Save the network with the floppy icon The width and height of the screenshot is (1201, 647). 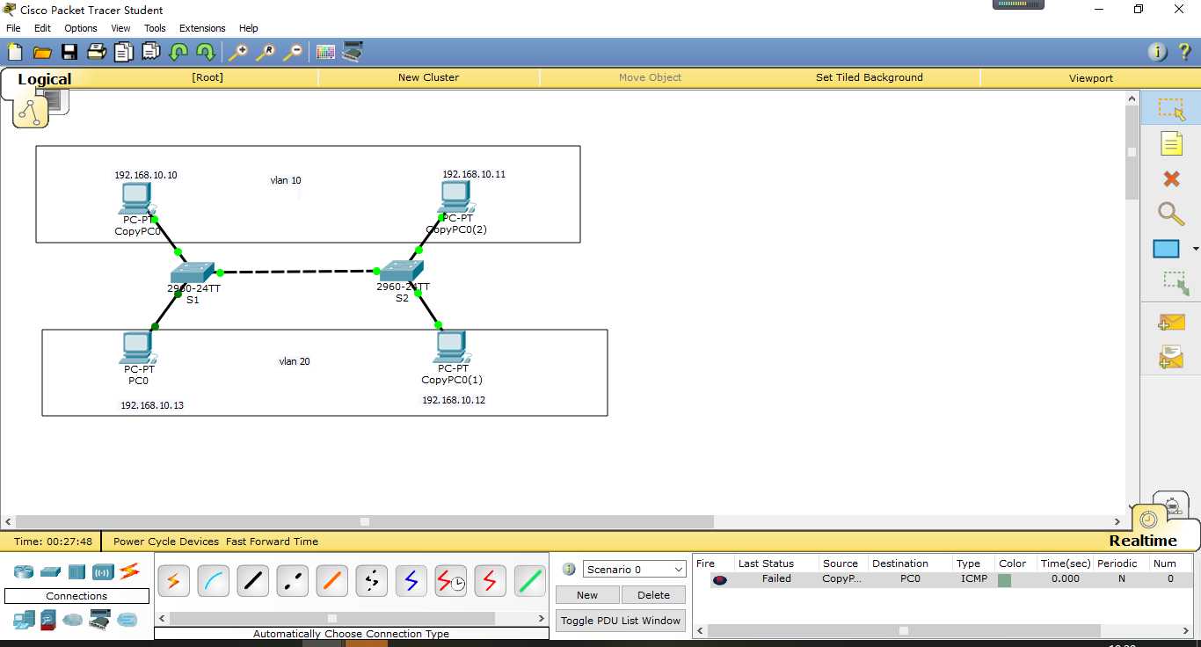(69, 52)
